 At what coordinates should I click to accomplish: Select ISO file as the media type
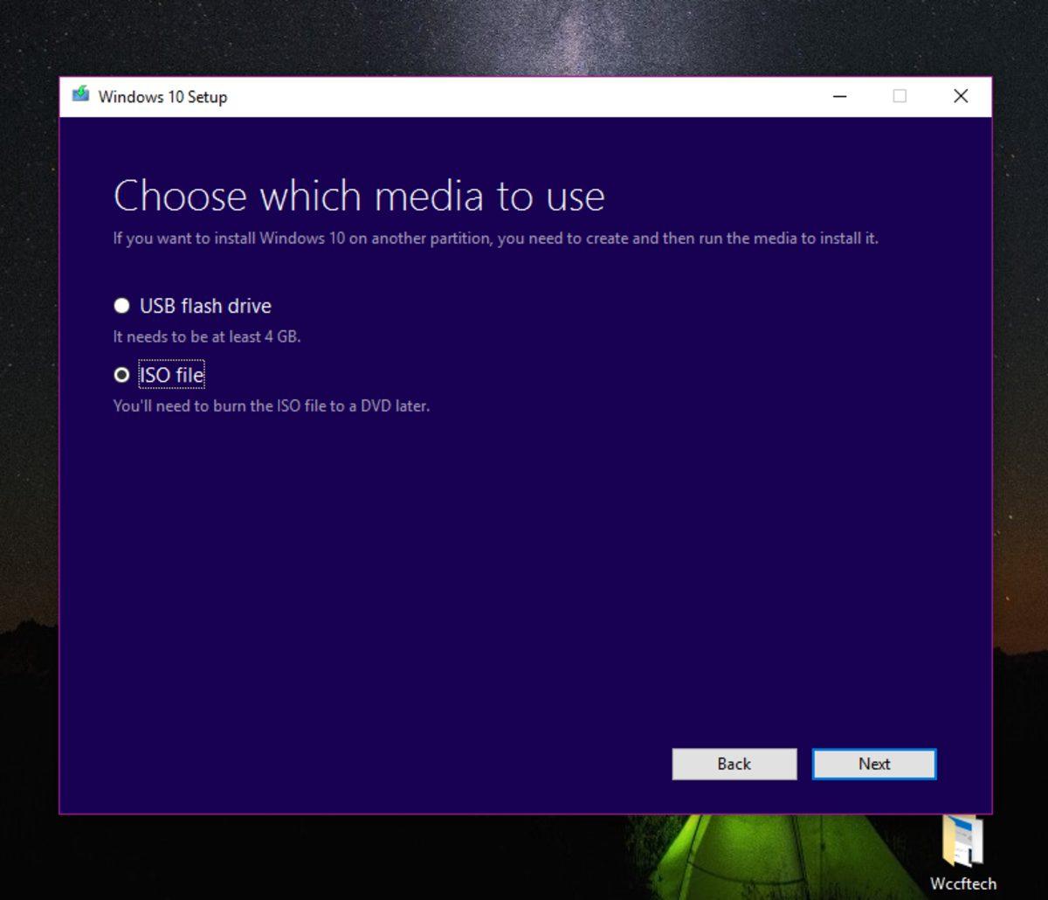pyautogui.click(x=121, y=374)
